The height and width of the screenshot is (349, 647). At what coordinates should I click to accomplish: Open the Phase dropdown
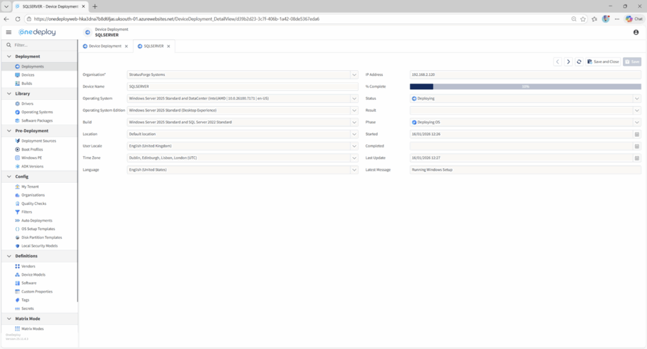point(637,122)
